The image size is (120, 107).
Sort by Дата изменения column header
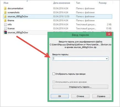pyautogui.click(x=61, y=3)
